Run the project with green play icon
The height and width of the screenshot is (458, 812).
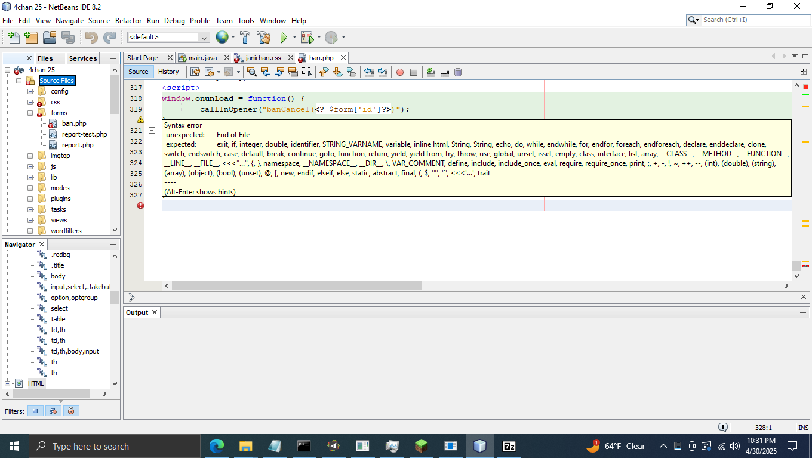click(x=284, y=38)
